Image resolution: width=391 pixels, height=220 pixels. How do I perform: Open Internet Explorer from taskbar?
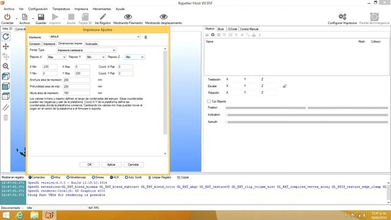coord(20,215)
